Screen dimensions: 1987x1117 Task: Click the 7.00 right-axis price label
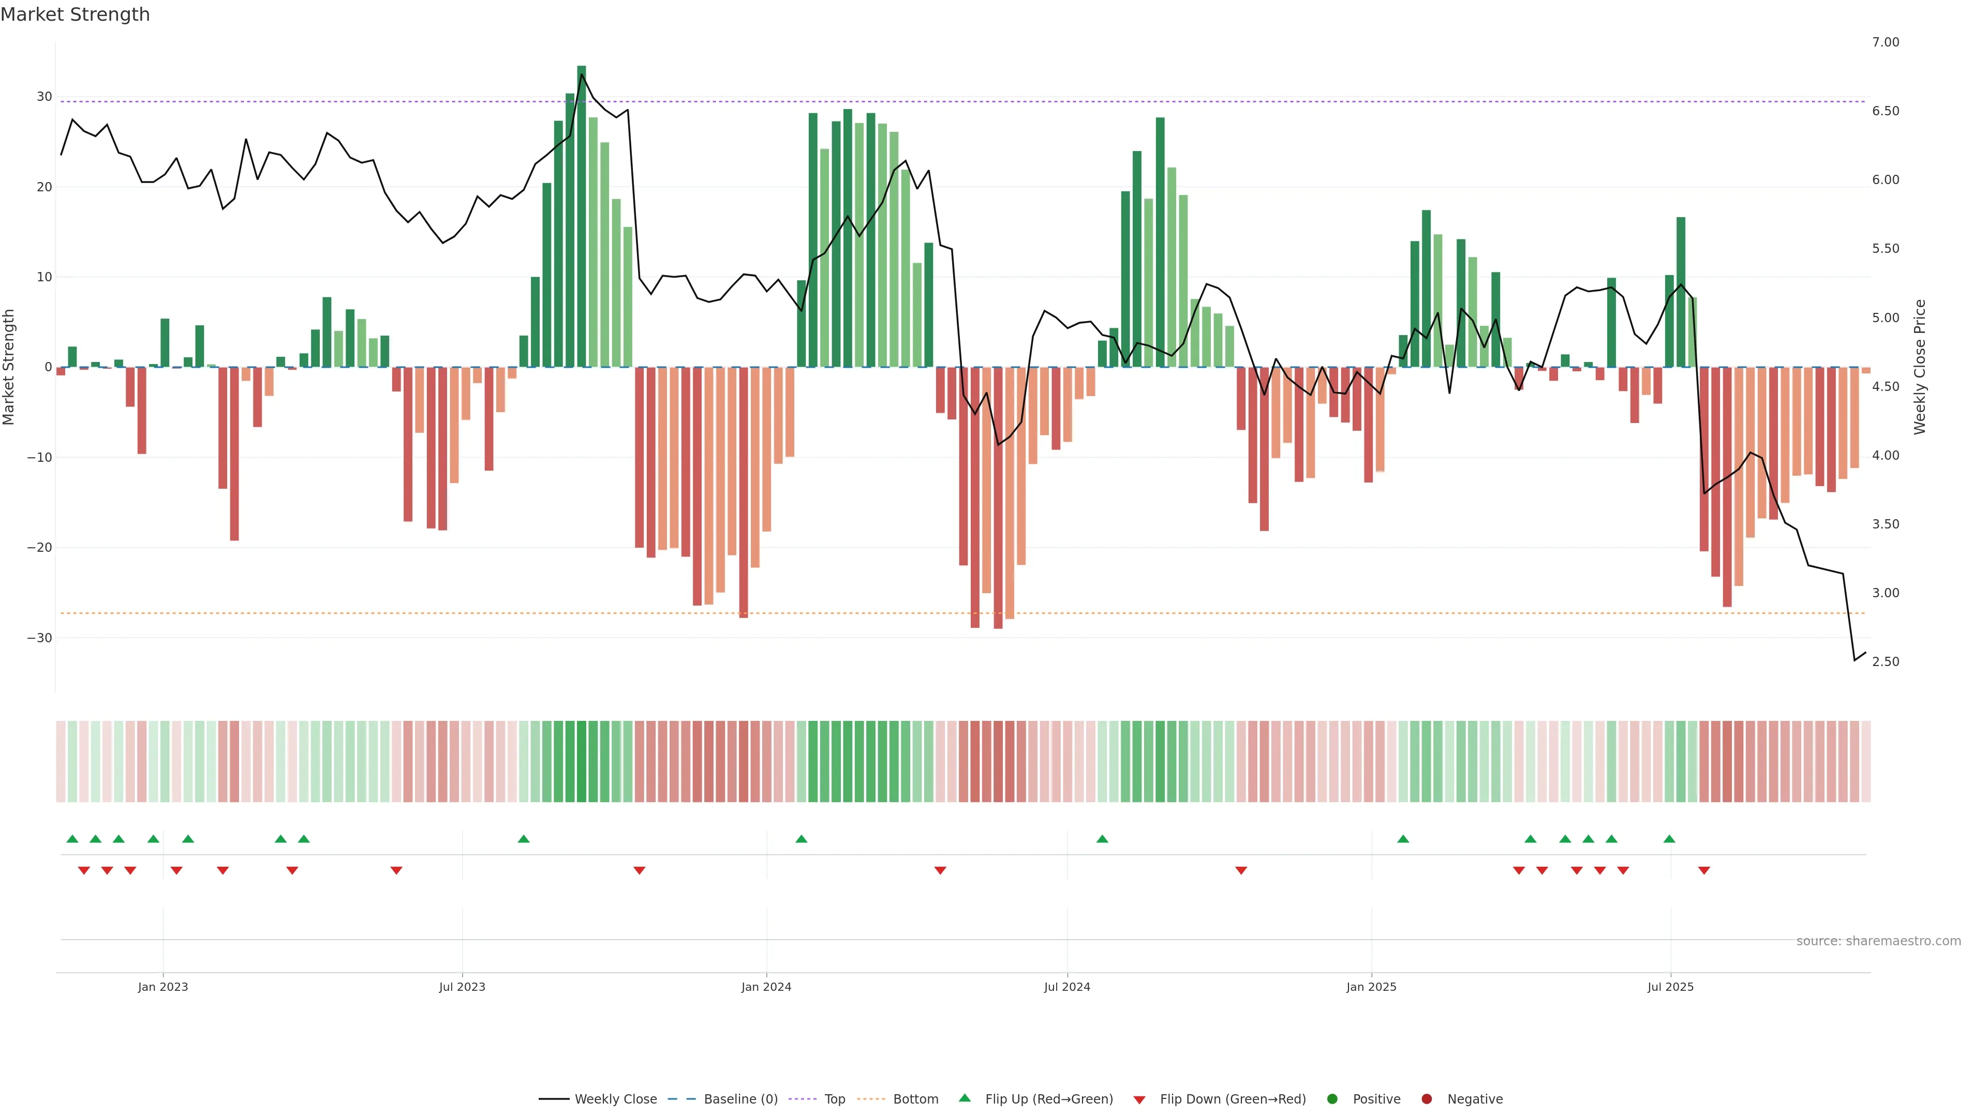coord(1885,41)
